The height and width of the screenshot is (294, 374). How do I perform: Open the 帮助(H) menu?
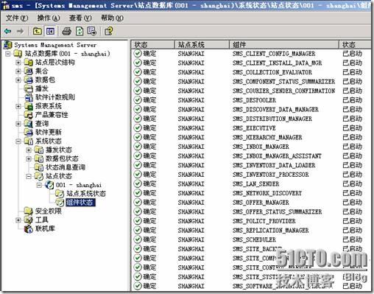pos(112,18)
